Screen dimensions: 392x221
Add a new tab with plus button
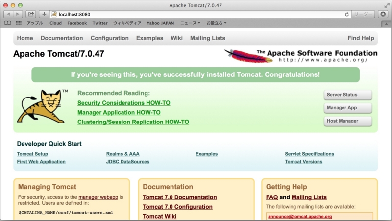tap(386, 24)
